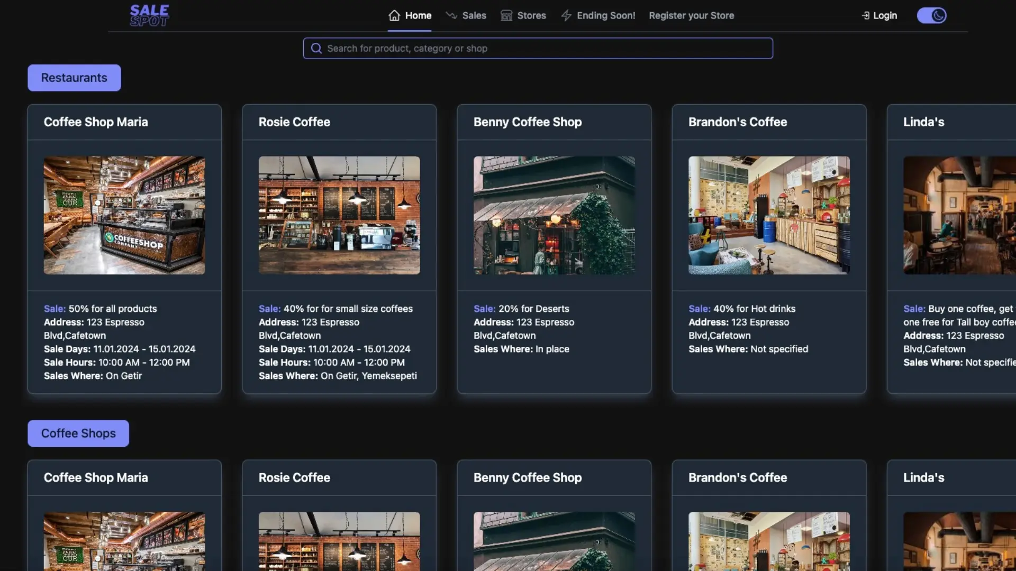Click the Register your Store link
Image resolution: width=1016 pixels, height=571 pixels.
tap(691, 15)
